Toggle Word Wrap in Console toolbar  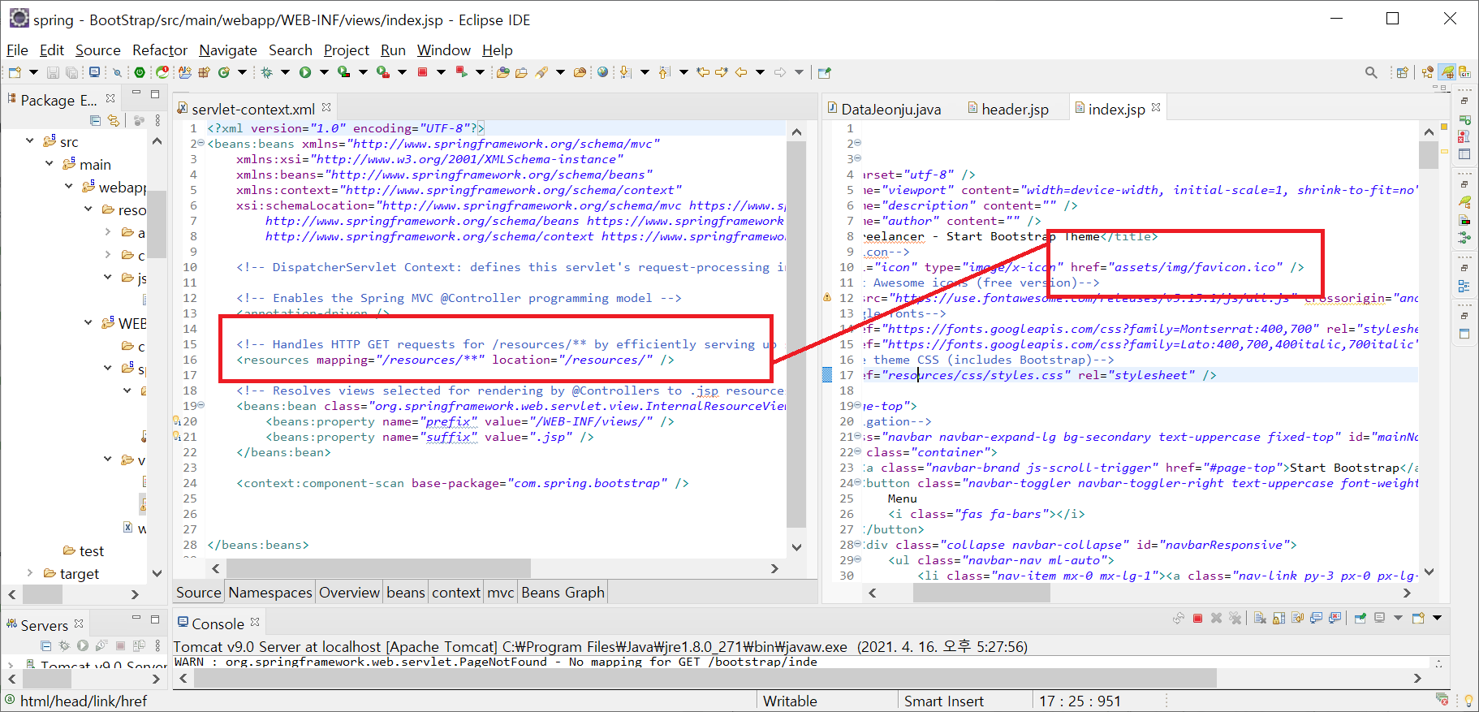(1297, 619)
